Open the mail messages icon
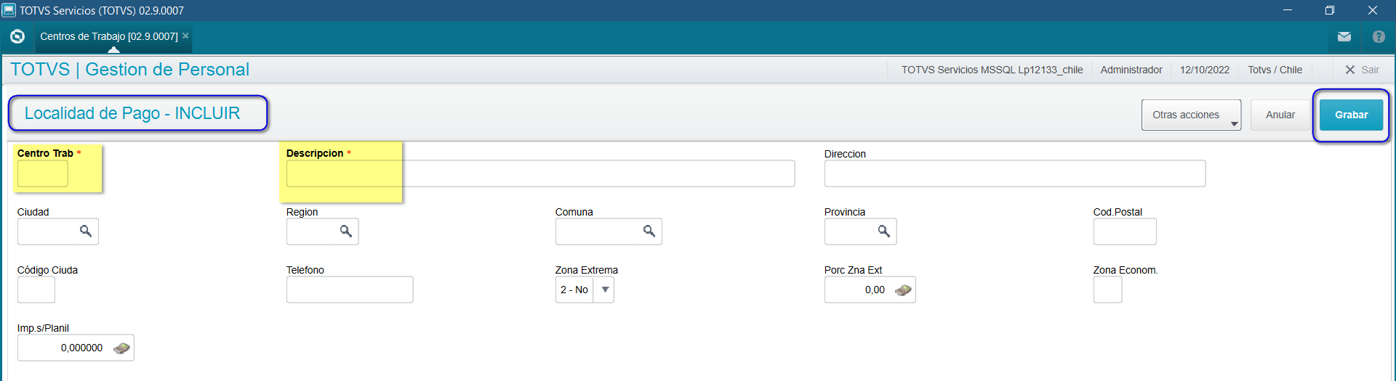Screen dimensions: 1396x381 click(1344, 36)
